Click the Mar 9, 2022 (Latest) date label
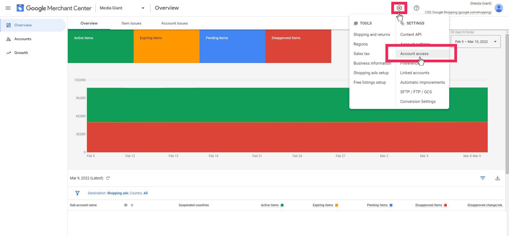 pyautogui.click(x=86, y=178)
